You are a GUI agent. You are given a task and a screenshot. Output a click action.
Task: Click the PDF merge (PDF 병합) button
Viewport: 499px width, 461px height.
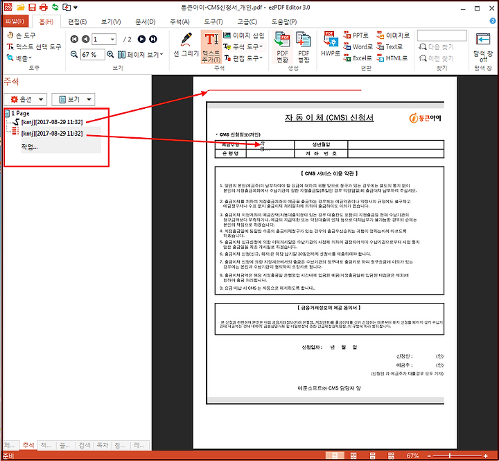tap(304, 47)
